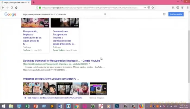Screen dimensions: 190x109
Task: Open Excel from the taskbar
Action: pos(27,106)
